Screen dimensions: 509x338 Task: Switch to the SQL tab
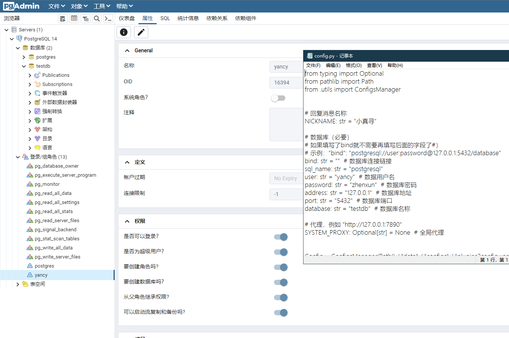pyautogui.click(x=165, y=18)
